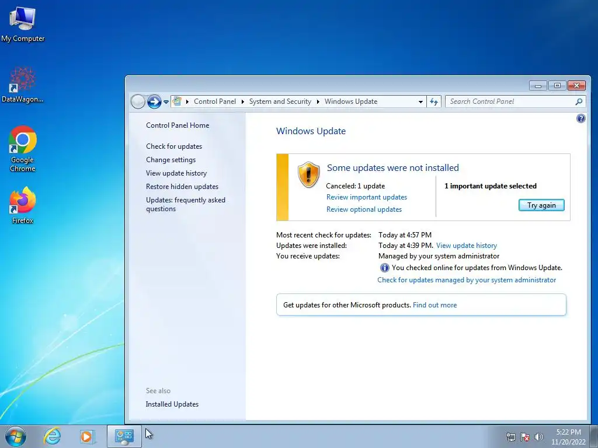Click Check for updates managed by your system administrator
Image resolution: width=598 pixels, height=448 pixels.
point(467,280)
